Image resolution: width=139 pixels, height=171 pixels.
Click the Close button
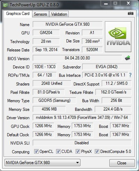point(122,163)
